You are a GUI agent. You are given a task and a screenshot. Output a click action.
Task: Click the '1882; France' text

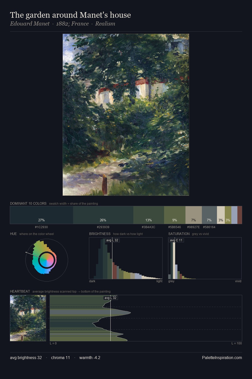tap(72, 24)
